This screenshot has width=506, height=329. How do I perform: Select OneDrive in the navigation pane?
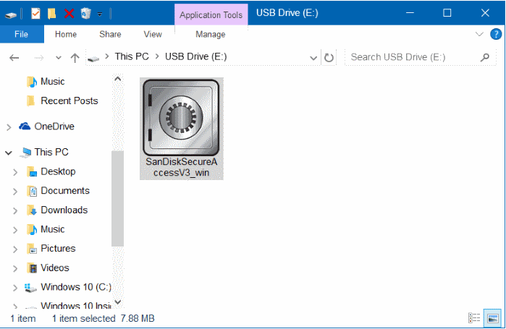[54, 127]
